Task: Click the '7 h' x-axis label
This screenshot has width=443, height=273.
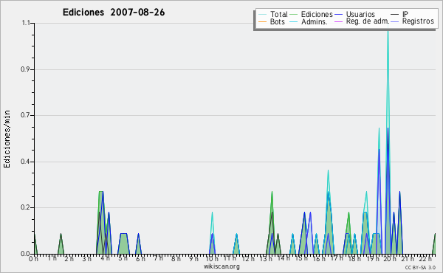Action: (158, 258)
